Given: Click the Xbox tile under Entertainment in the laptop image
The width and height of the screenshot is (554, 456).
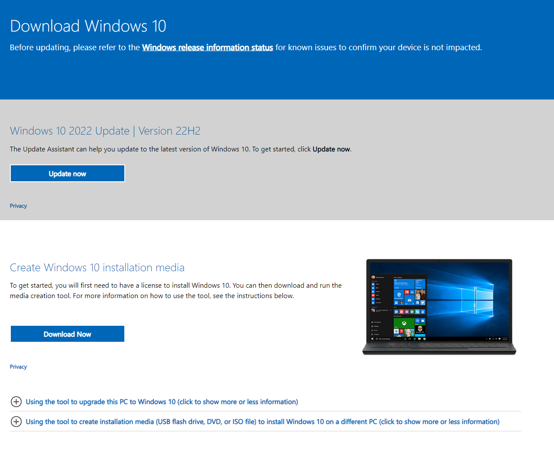Looking at the screenshot, I should [404, 323].
